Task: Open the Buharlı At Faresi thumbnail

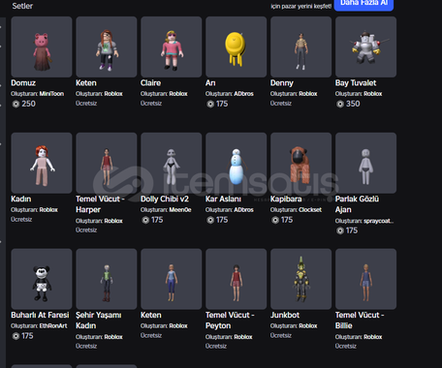Action: tap(42, 279)
